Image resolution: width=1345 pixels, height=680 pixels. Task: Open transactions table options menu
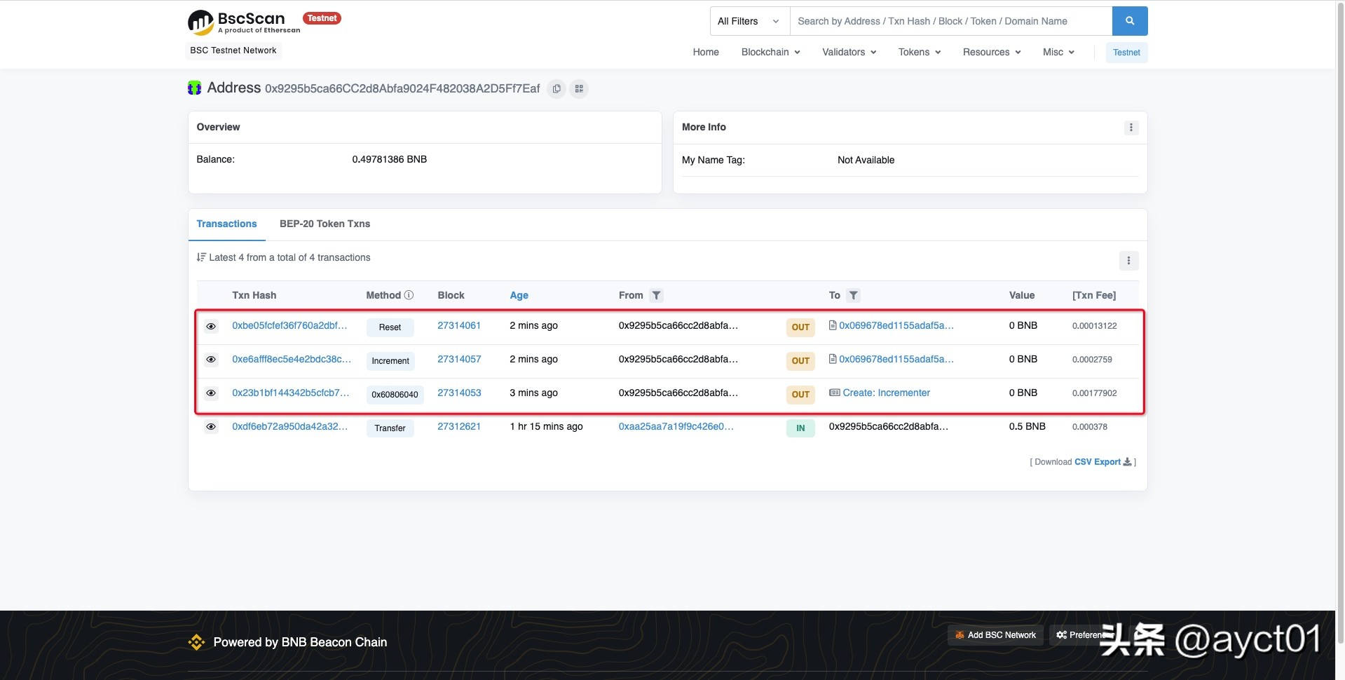tap(1128, 261)
